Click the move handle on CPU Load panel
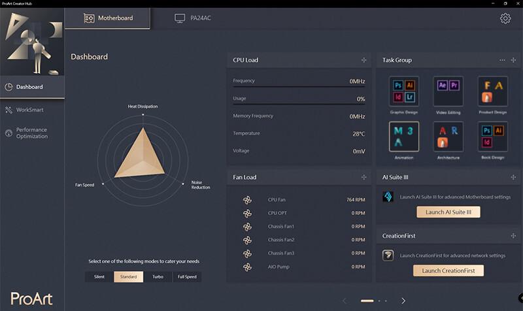Viewport: 523px width, 311px height. (x=363, y=60)
